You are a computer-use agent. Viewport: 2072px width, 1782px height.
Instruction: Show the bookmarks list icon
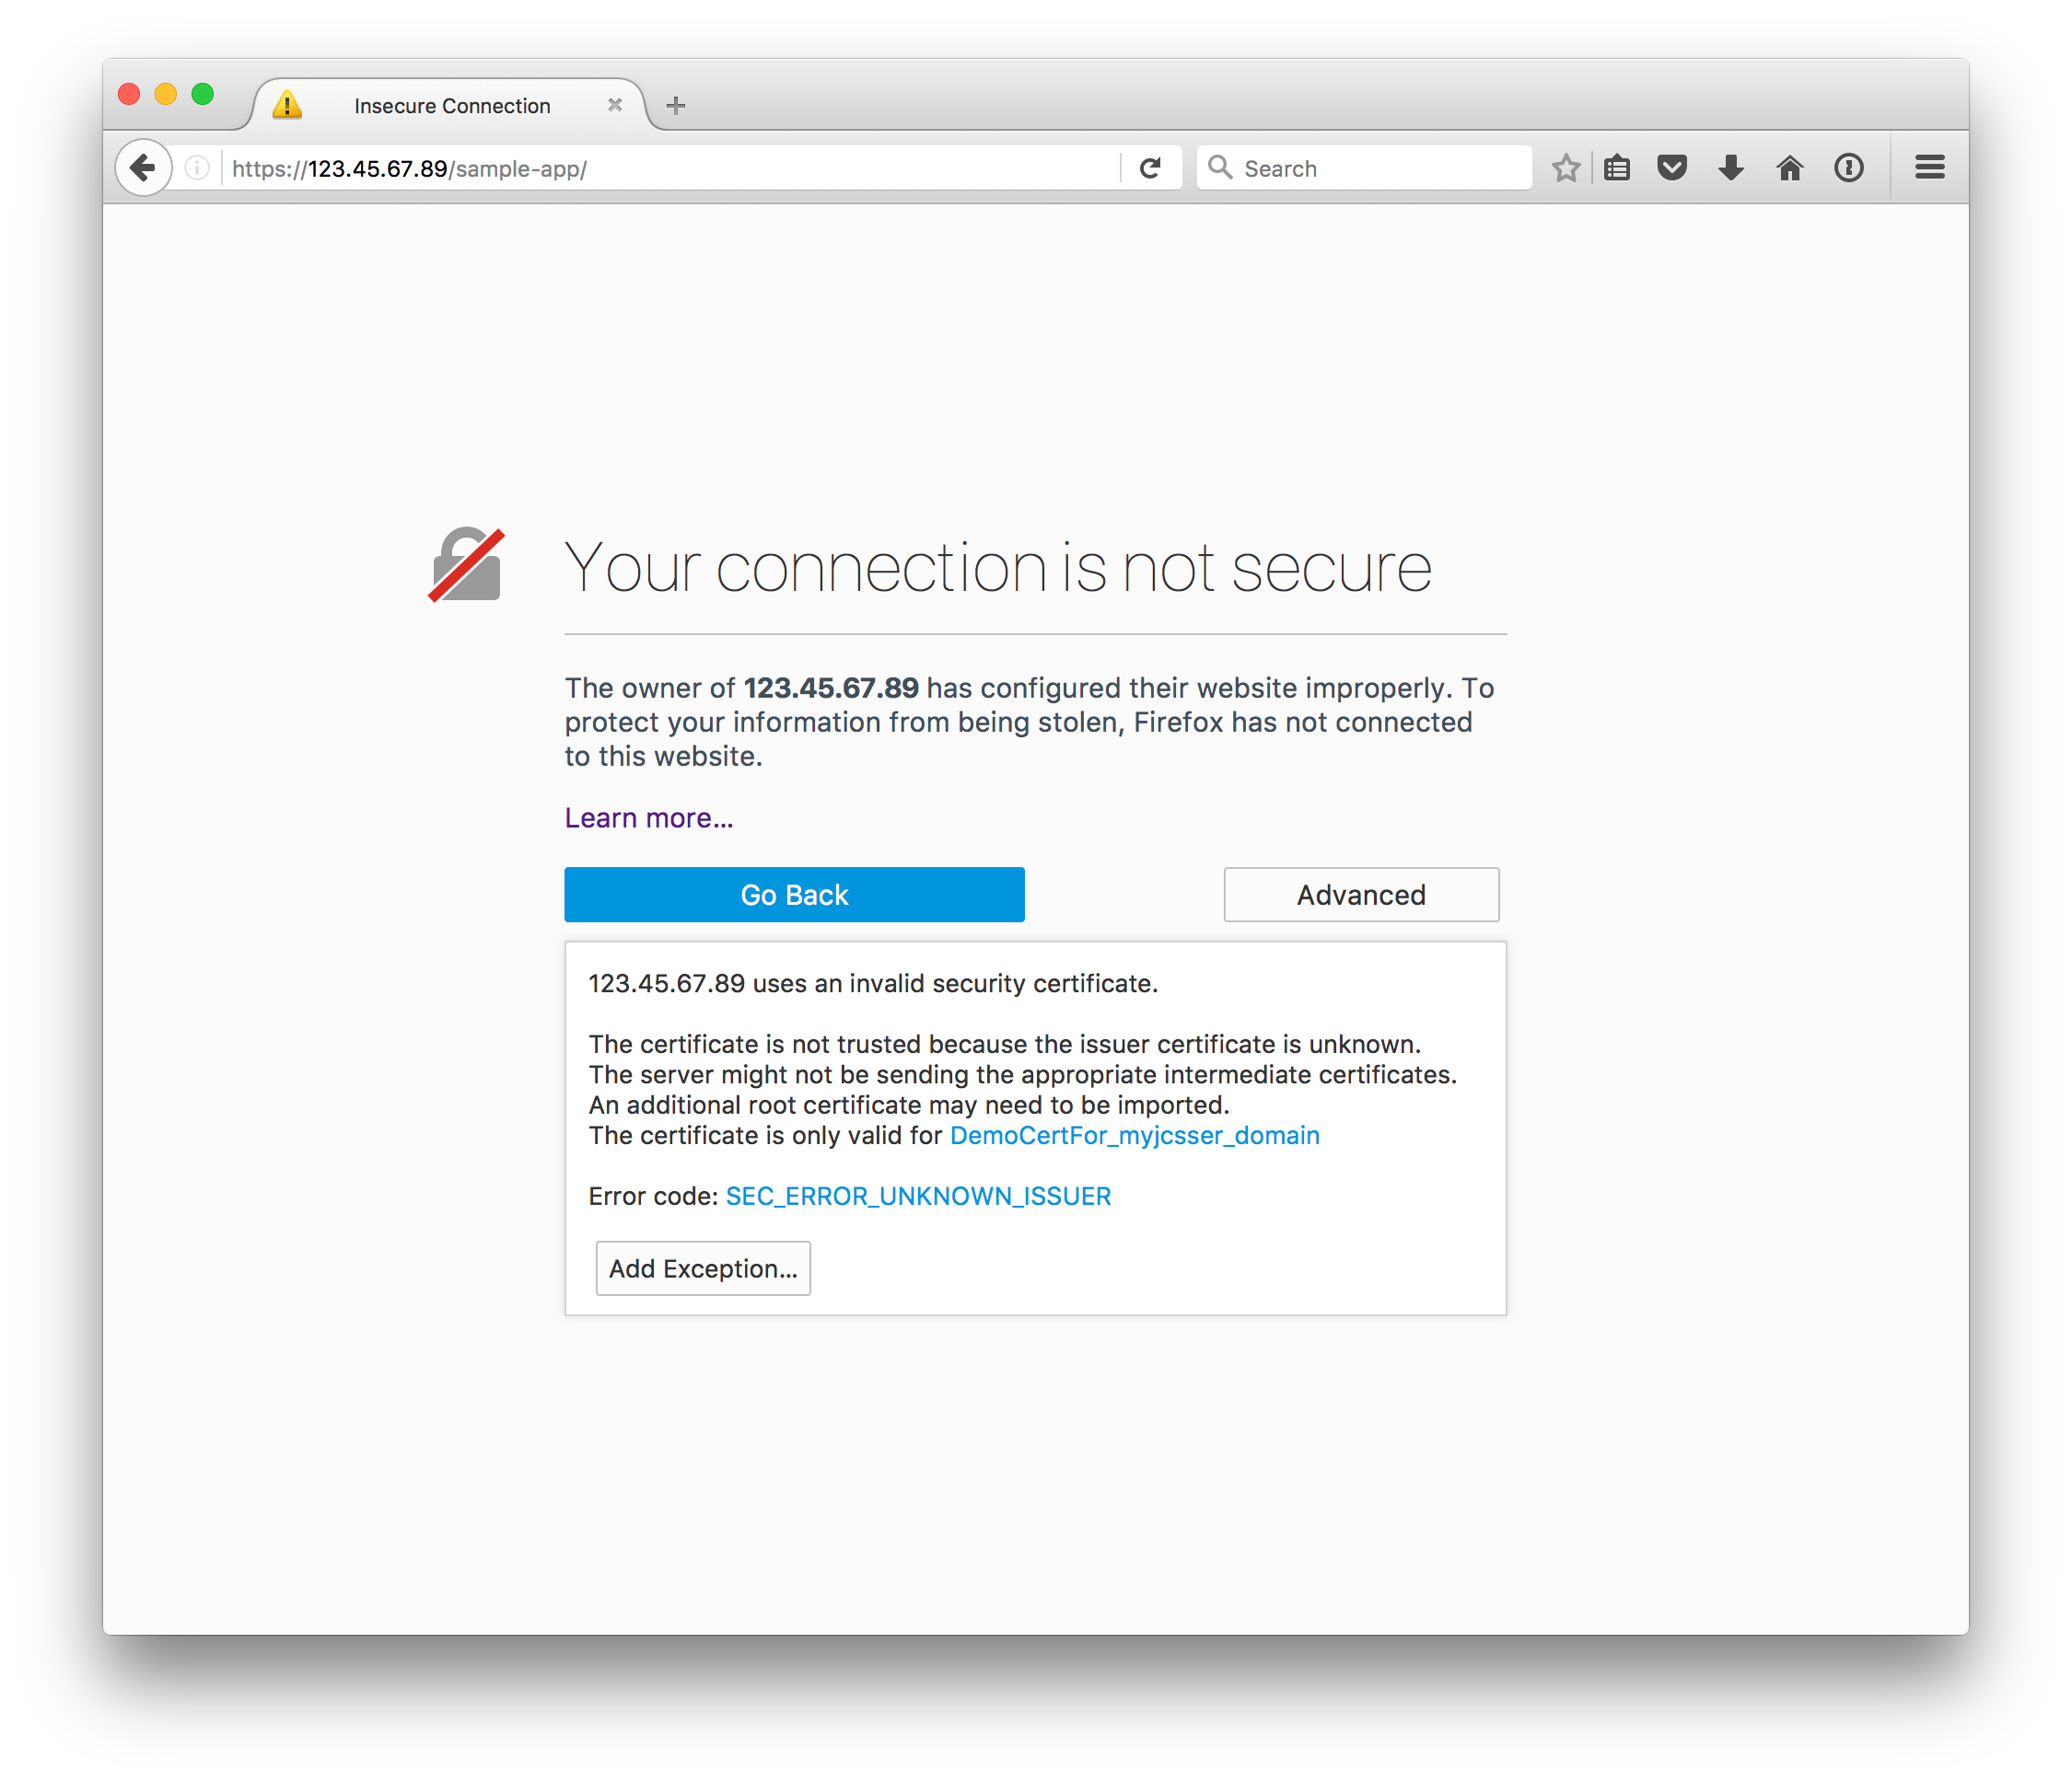(1617, 168)
